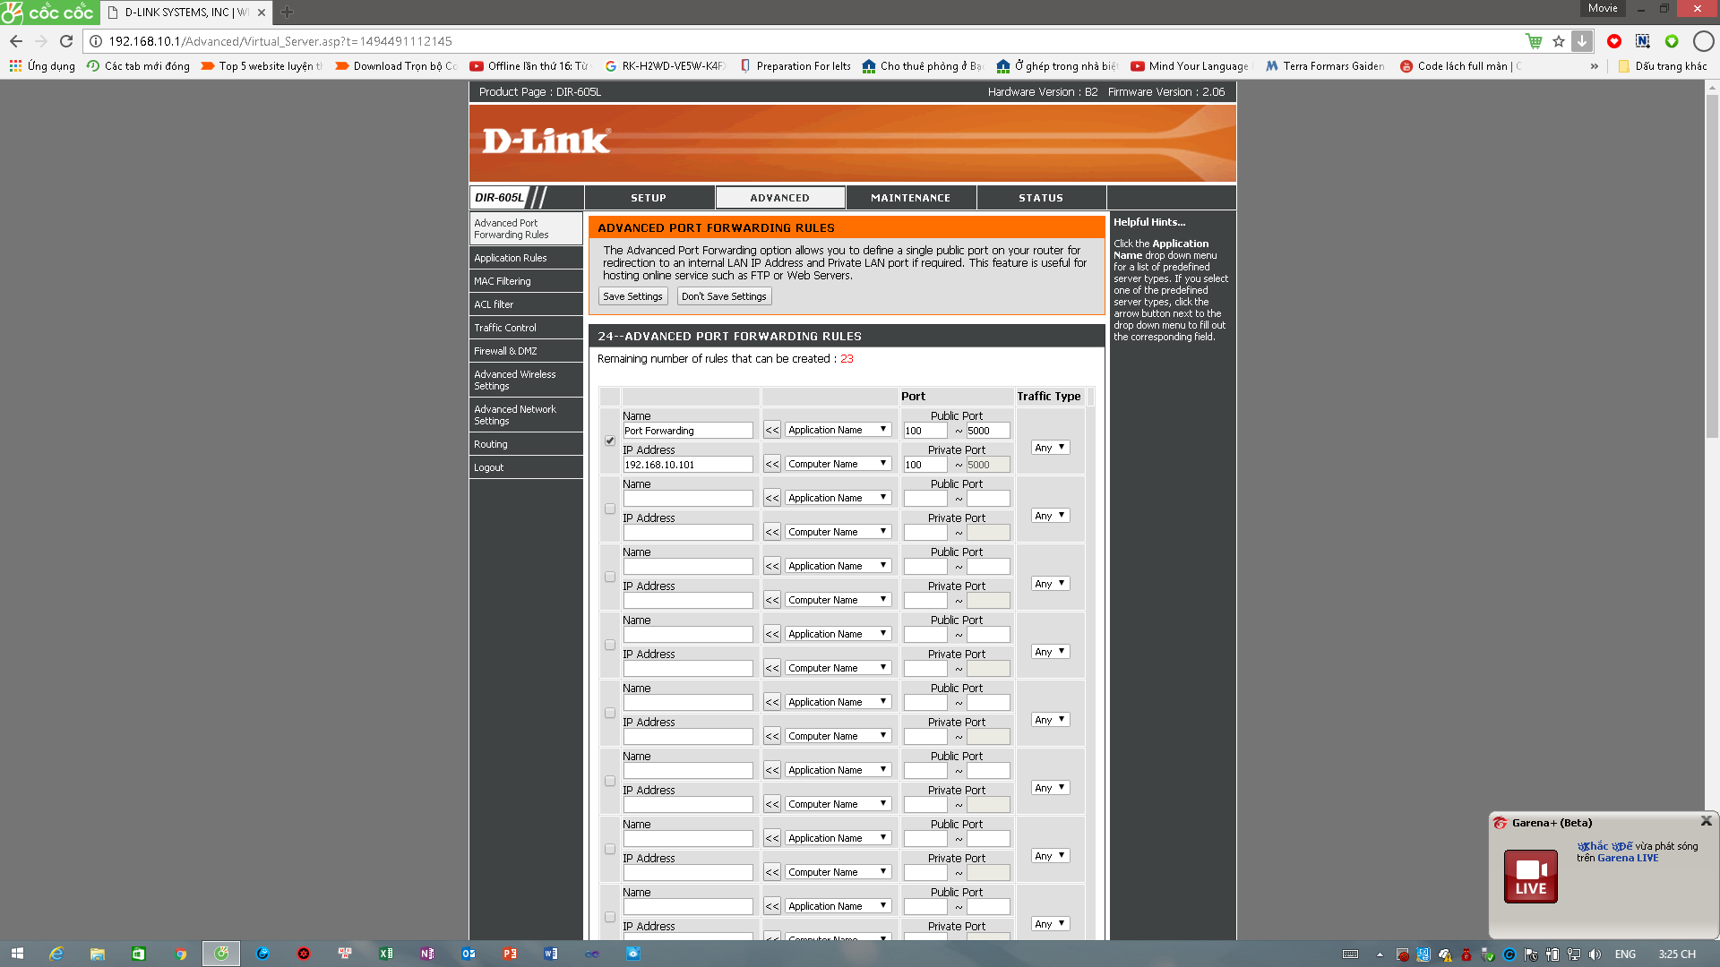Open the Garena LIVE red icon
The height and width of the screenshot is (967, 1720).
(x=1530, y=876)
